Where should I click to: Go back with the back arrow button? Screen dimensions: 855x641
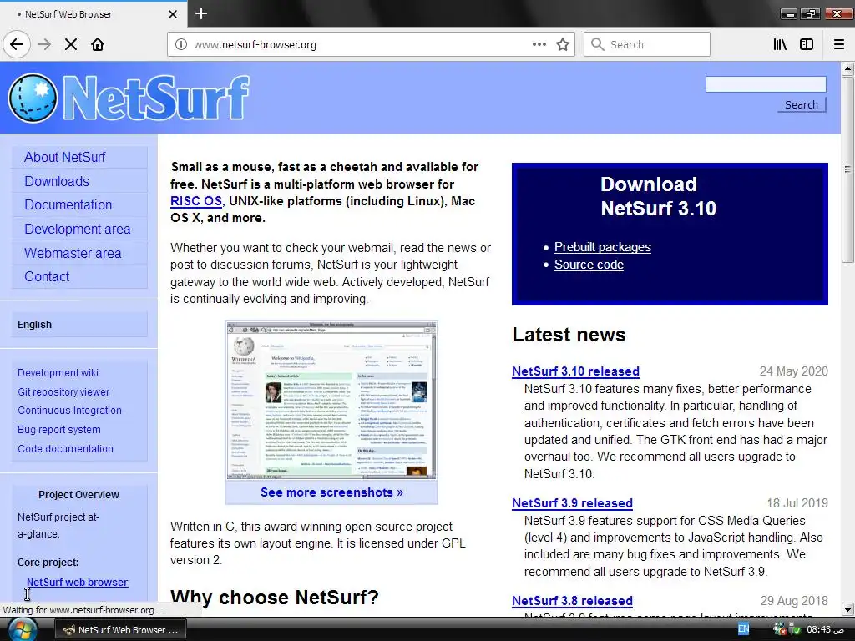point(17,44)
